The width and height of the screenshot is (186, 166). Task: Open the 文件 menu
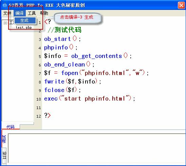point(7,13)
